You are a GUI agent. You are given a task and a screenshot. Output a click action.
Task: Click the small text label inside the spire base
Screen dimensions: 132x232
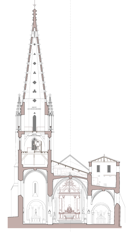pos(34,108)
